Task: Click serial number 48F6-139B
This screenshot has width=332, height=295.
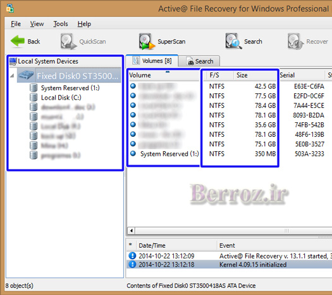Action: (310, 134)
